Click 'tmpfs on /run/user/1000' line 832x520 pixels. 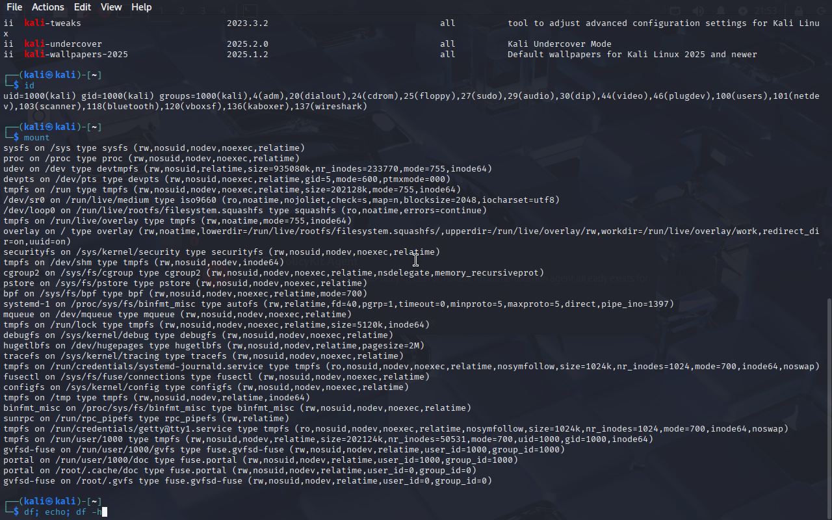pos(328,439)
